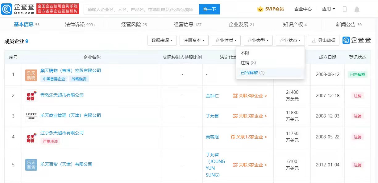Switch to the 新闻公告 tab
Viewport: 378px width, 183px height.
[x=349, y=24]
